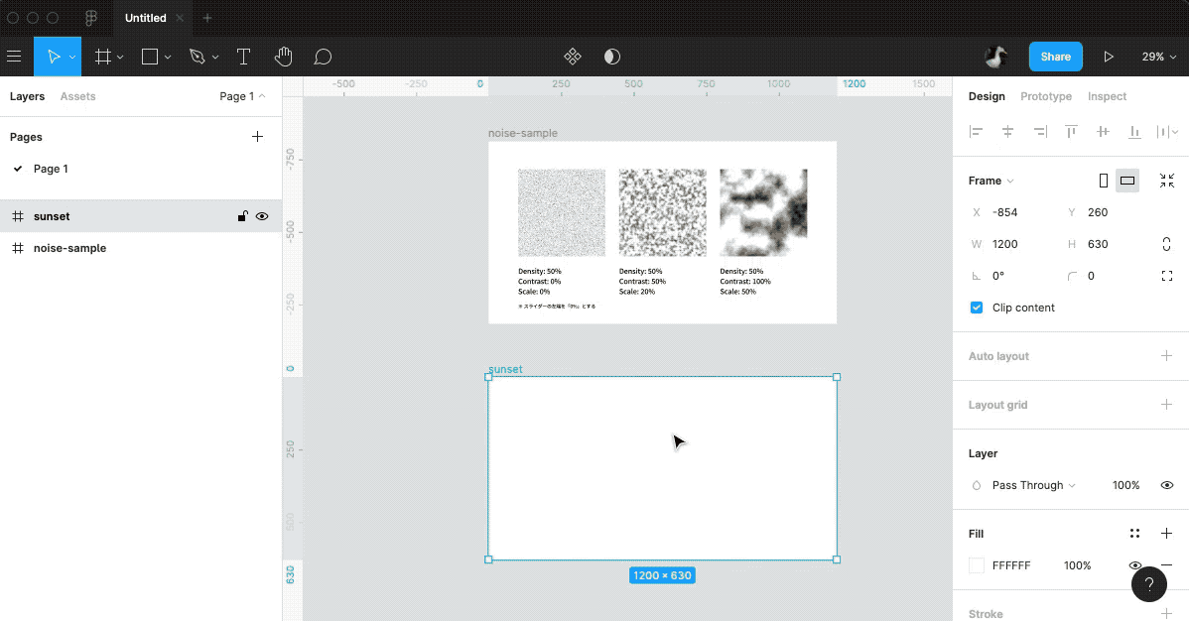Viewport: 1189px width, 621px height.
Task: Click the rotation angle field
Action: pos(1012,276)
